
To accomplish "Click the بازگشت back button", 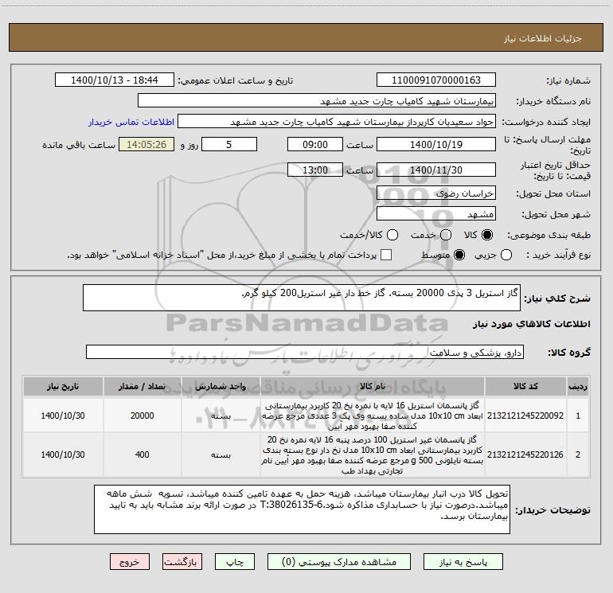I will (182, 562).
